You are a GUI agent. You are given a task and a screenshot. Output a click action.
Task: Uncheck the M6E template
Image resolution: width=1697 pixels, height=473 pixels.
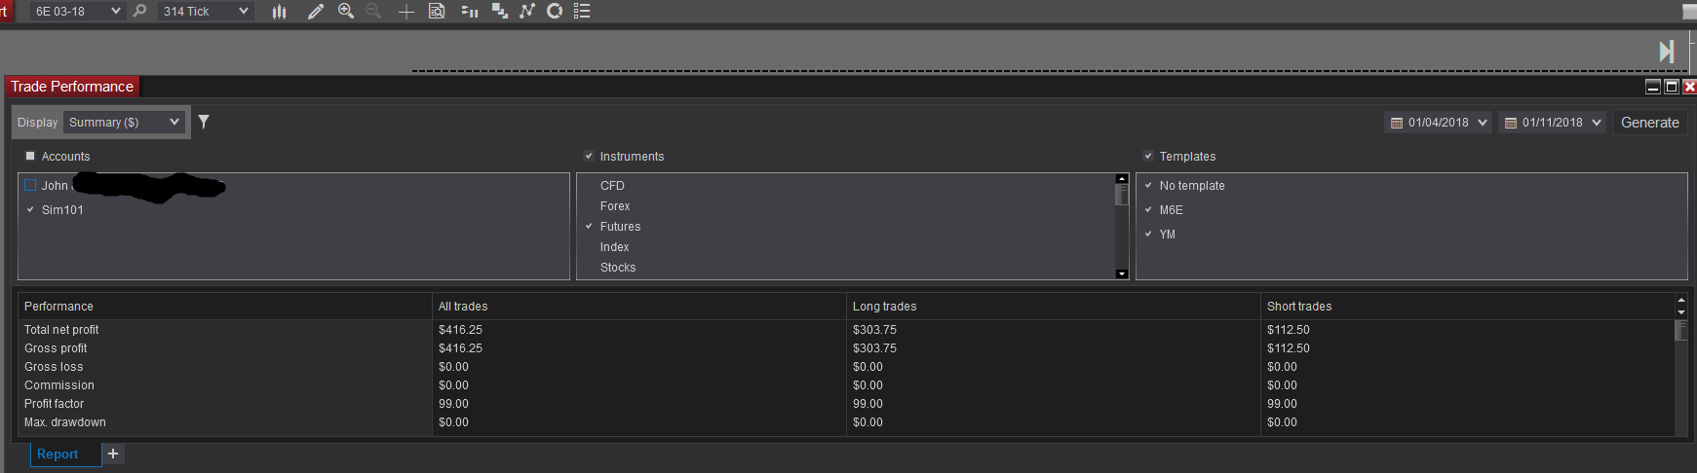[x=1148, y=209]
